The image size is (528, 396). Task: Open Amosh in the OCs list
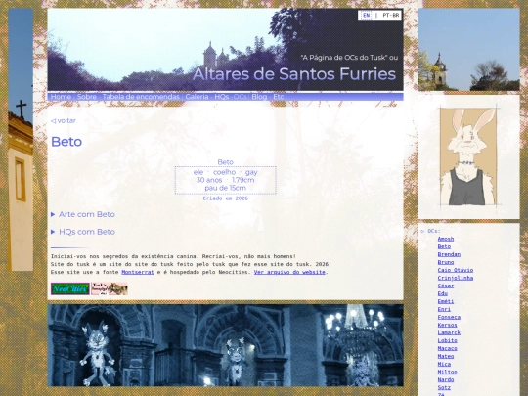click(446, 239)
